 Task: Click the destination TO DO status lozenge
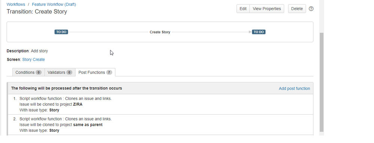coord(259,32)
